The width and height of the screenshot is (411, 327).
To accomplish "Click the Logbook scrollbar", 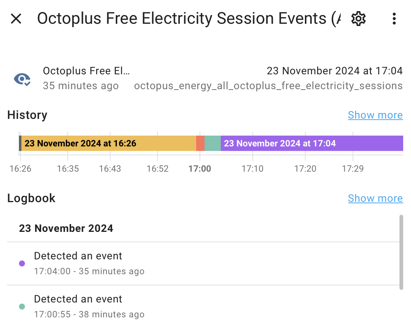I will 401,252.
